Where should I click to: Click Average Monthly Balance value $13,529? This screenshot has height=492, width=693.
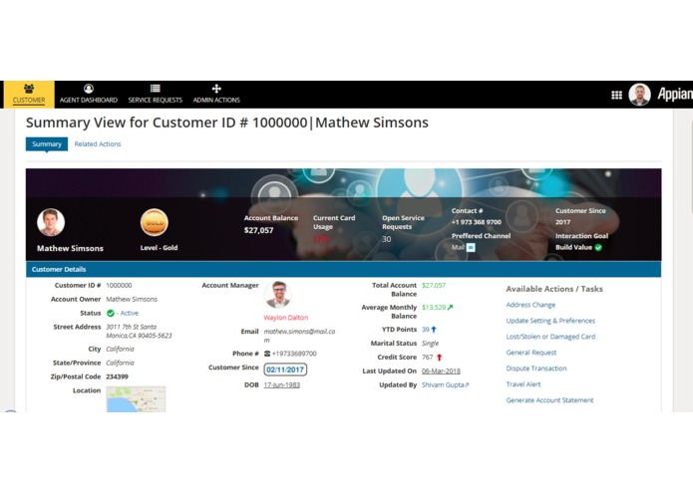[434, 307]
